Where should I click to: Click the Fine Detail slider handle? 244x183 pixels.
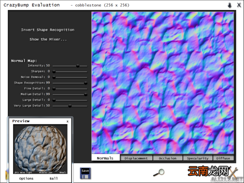tap(54, 89)
